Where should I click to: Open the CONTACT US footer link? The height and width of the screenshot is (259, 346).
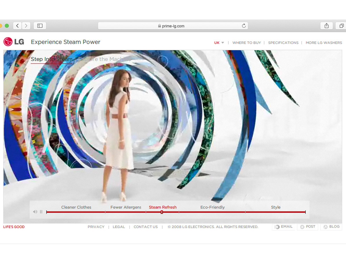point(146,227)
